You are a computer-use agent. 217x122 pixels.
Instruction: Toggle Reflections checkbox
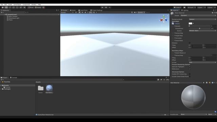pos(190,69)
